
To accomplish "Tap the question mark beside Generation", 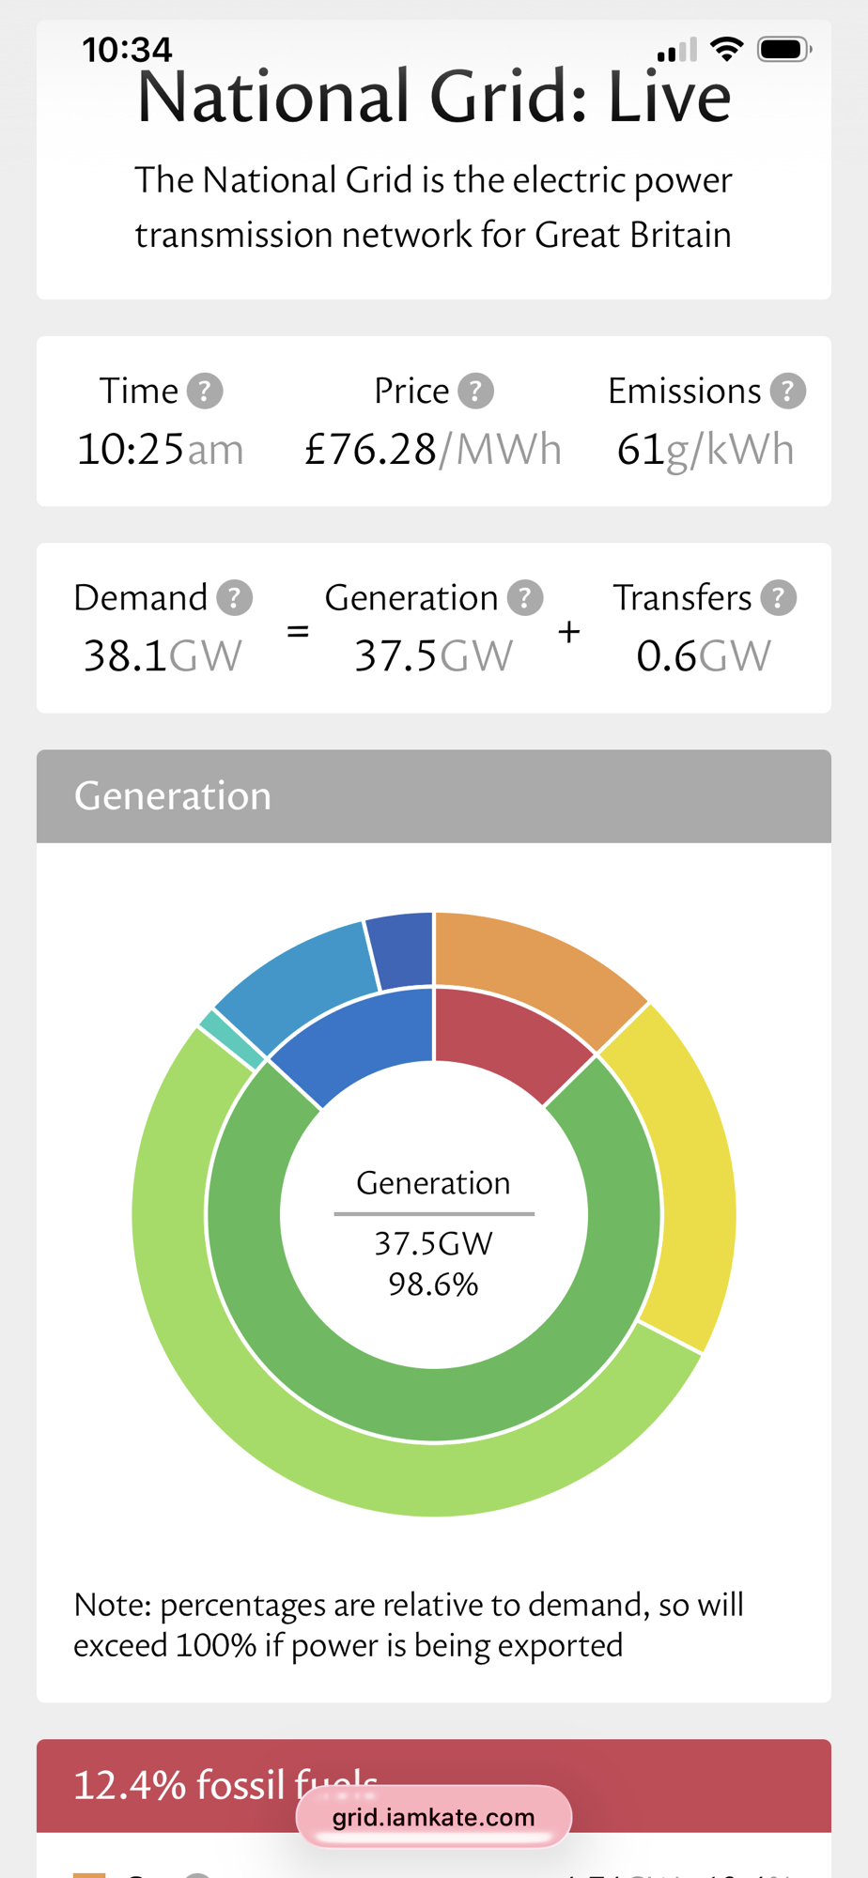I will (525, 597).
